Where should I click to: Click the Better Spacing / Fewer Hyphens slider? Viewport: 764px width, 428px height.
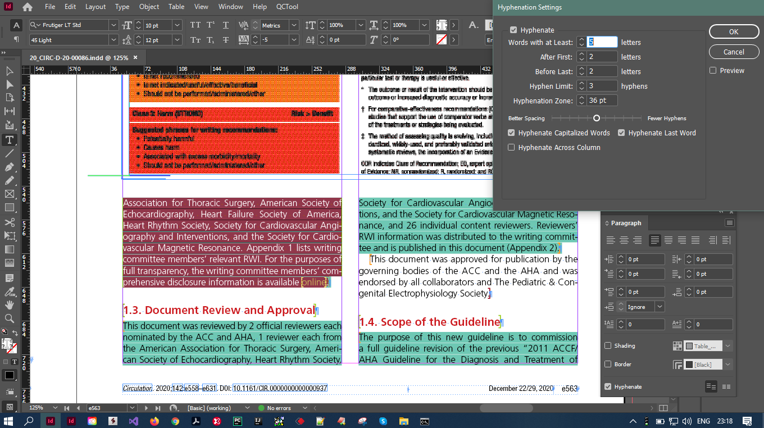click(x=597, y=119)
